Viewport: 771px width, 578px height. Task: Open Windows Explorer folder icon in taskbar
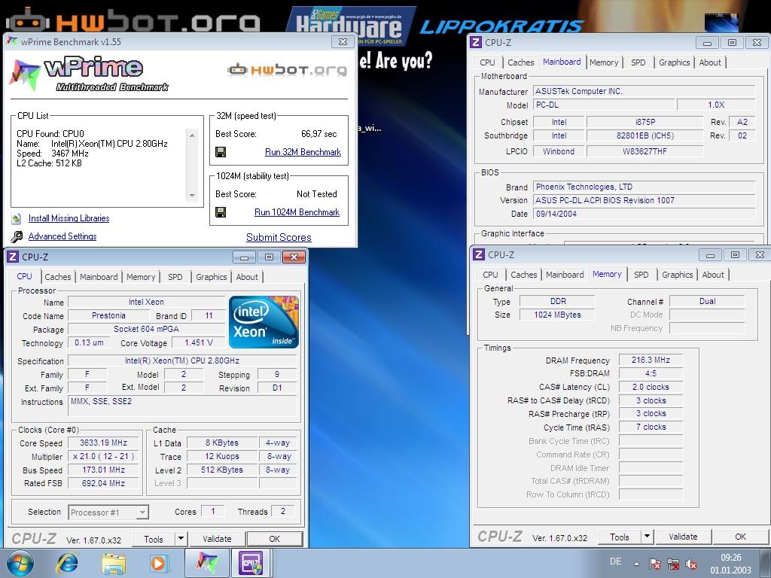click(113, 563)
